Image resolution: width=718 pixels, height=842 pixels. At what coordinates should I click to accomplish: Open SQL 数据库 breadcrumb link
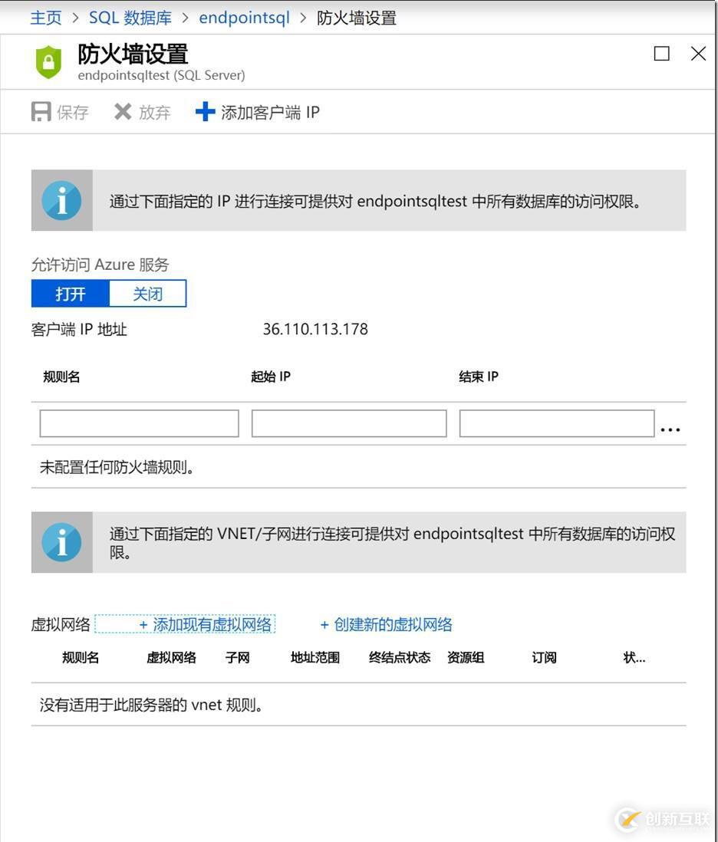(130, 18)
